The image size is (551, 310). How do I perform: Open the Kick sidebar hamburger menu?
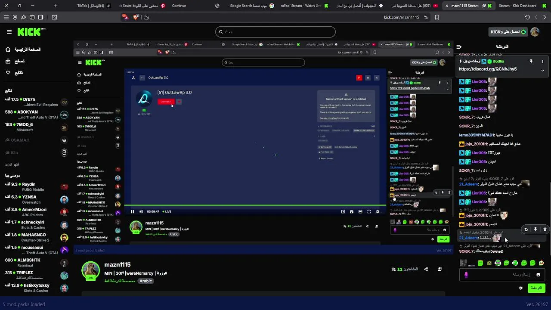click(x=9, y=32)
